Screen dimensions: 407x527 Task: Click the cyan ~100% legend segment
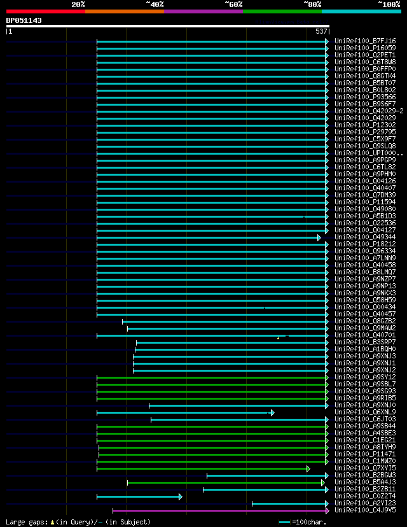point(361,11)
